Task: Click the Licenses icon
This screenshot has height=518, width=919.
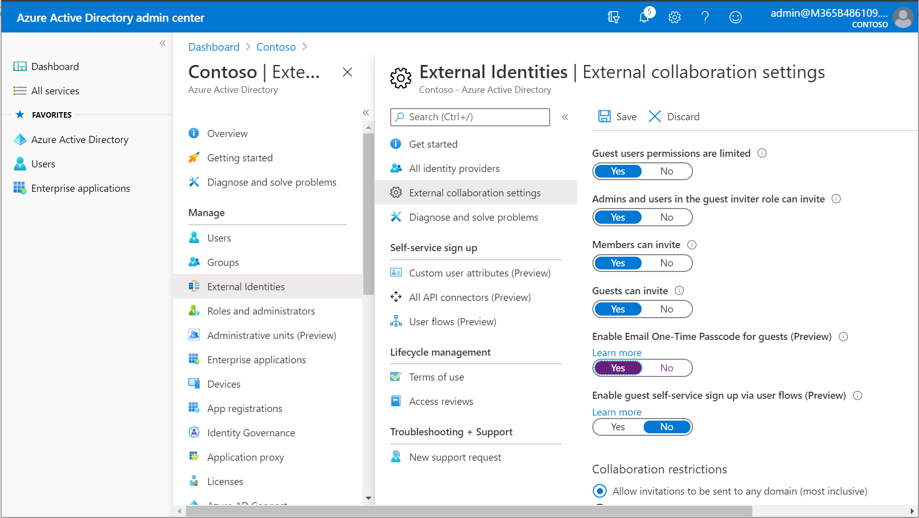Action: tap(194, 481)
